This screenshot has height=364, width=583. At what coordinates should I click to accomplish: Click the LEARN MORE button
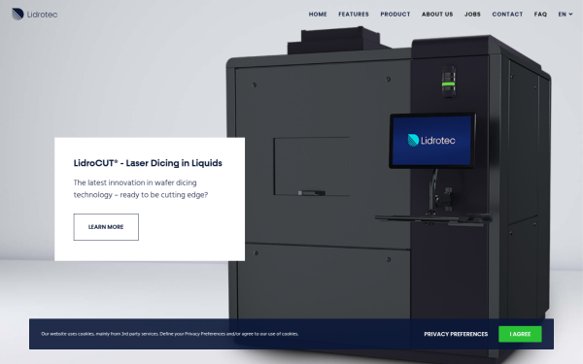tap(106, 227)
